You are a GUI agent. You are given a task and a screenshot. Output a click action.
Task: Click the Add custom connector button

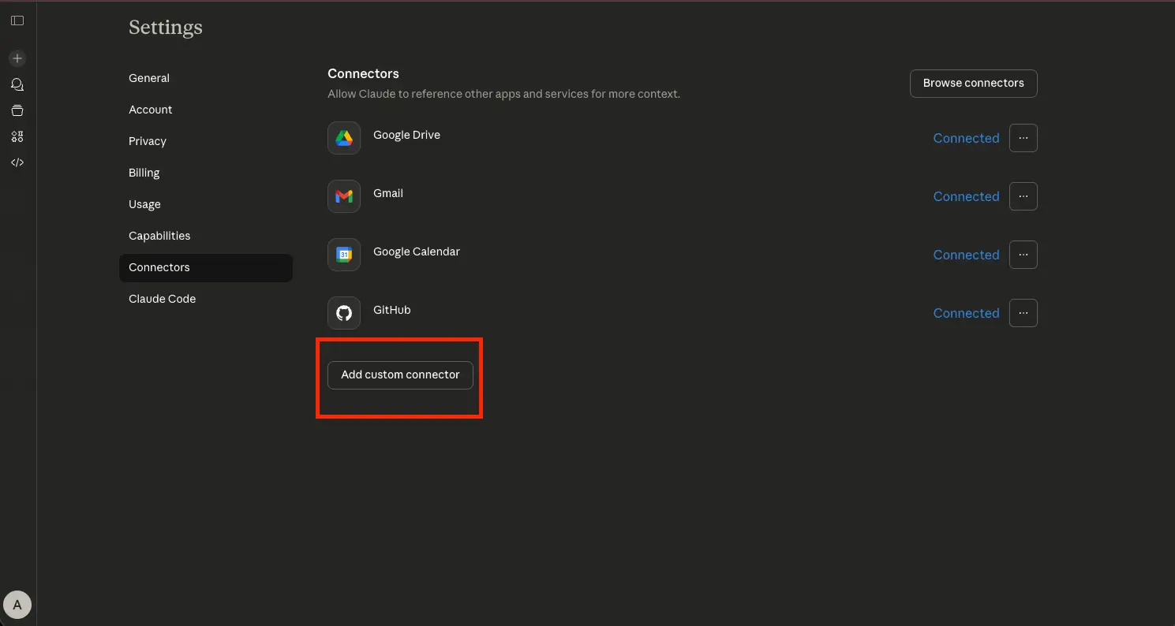400,374
